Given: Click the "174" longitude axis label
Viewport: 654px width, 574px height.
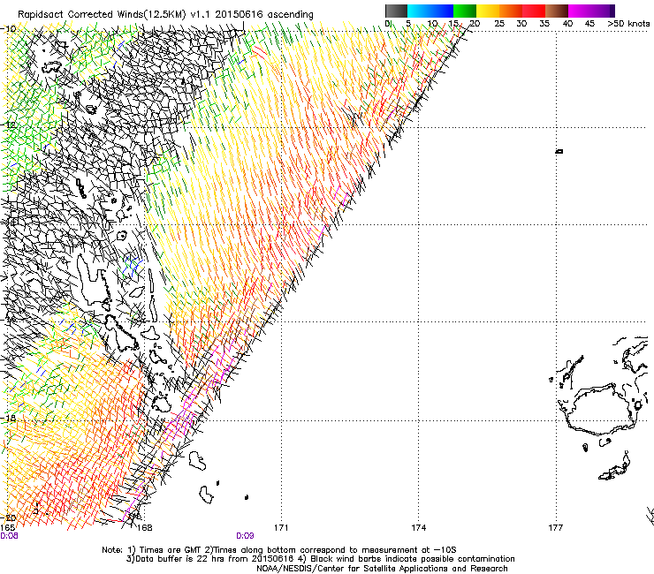Looking at the screenshot, I should pyautogui.click(x=418, y=528).
